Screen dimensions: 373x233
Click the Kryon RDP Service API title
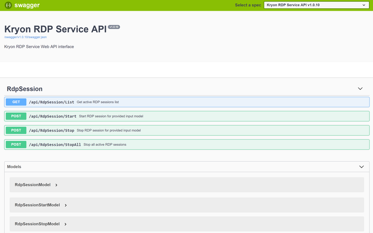(55, 29)
